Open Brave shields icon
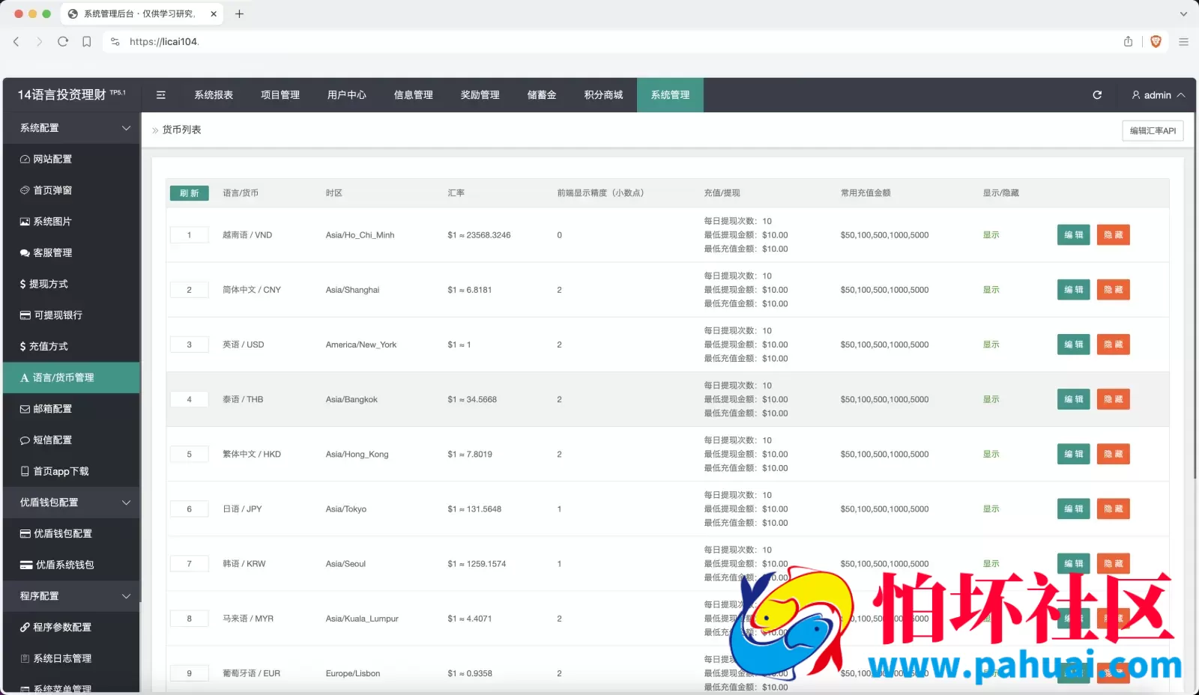1199x695 pixels. [x=1156, y=42]
